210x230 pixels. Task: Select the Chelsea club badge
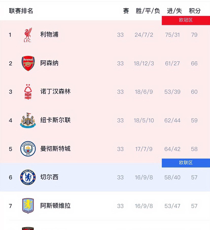[x=27, y=177]
